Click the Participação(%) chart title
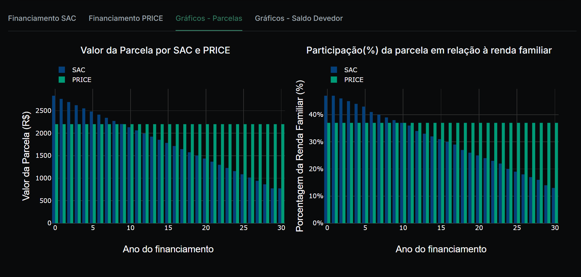 pyautogui.click(x=429, y=50)
